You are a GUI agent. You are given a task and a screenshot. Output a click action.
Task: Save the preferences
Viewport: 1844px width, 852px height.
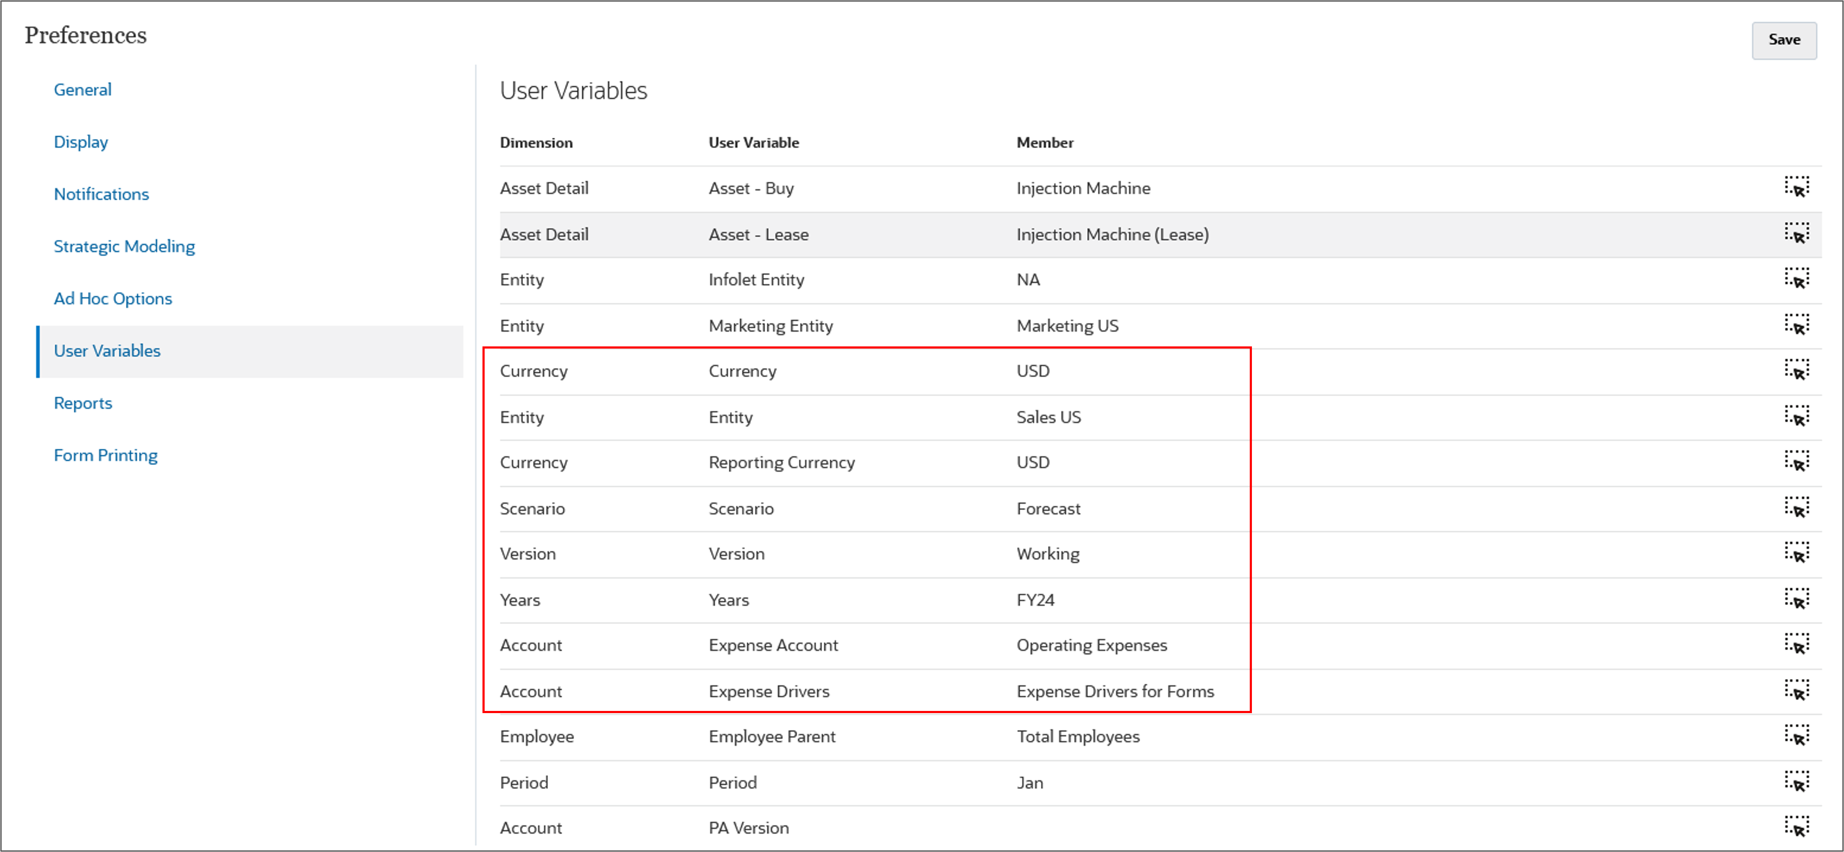click(x=1783, y=40)
